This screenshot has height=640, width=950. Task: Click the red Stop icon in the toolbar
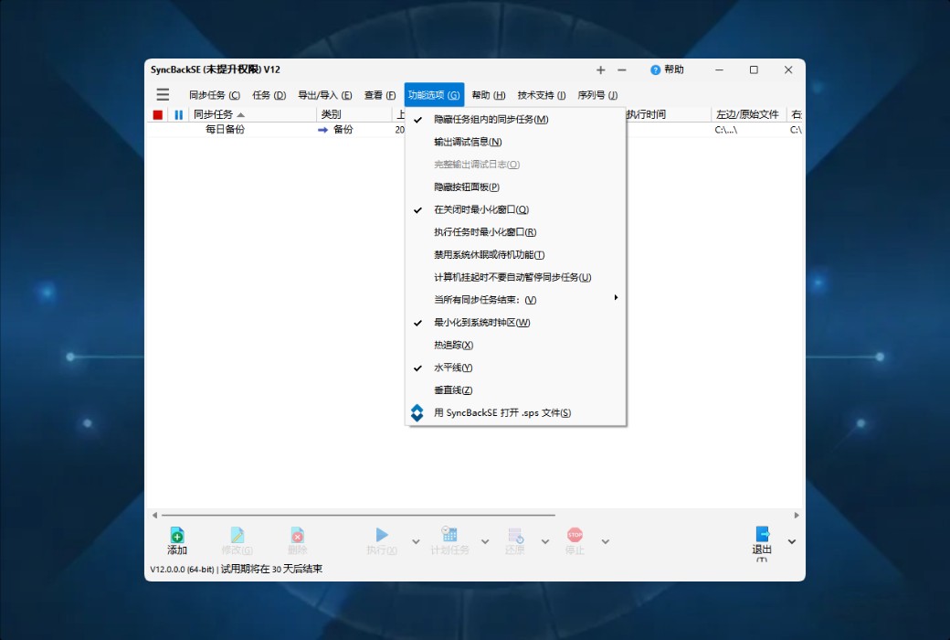point(576,538)
